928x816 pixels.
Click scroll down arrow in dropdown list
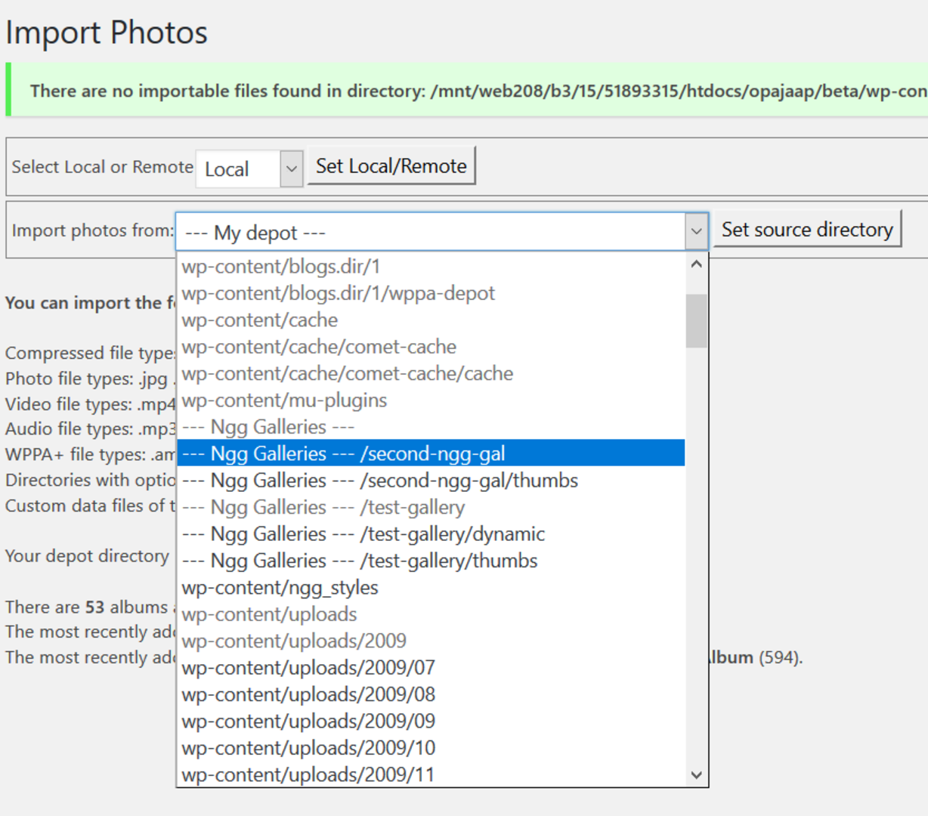click(x=696, y=774)
